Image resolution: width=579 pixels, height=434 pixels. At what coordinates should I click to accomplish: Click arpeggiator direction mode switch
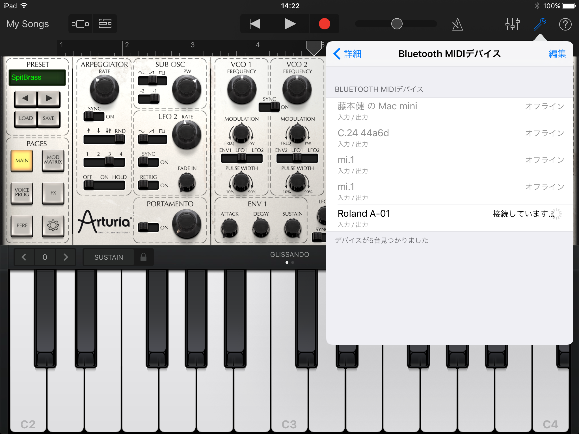click(x=104, y=139)
